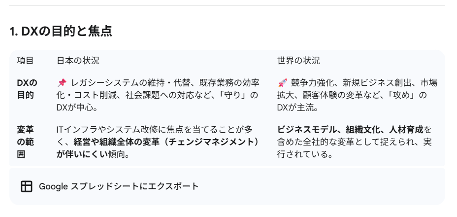Click the horizontal divider above the heading

(x=228, y=5)
